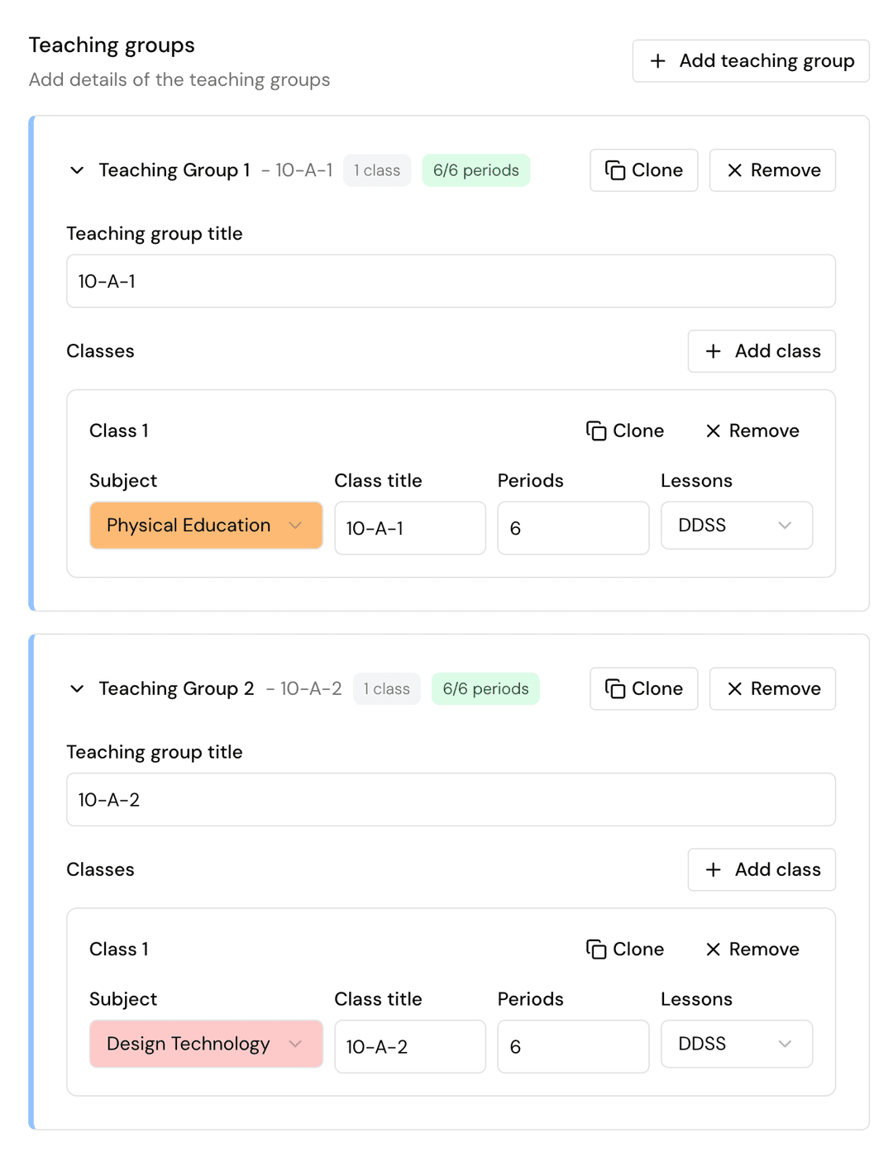
Task: Click the Clone icon next to Class 1 in group 10-A-1
Action: coord(597,431)
